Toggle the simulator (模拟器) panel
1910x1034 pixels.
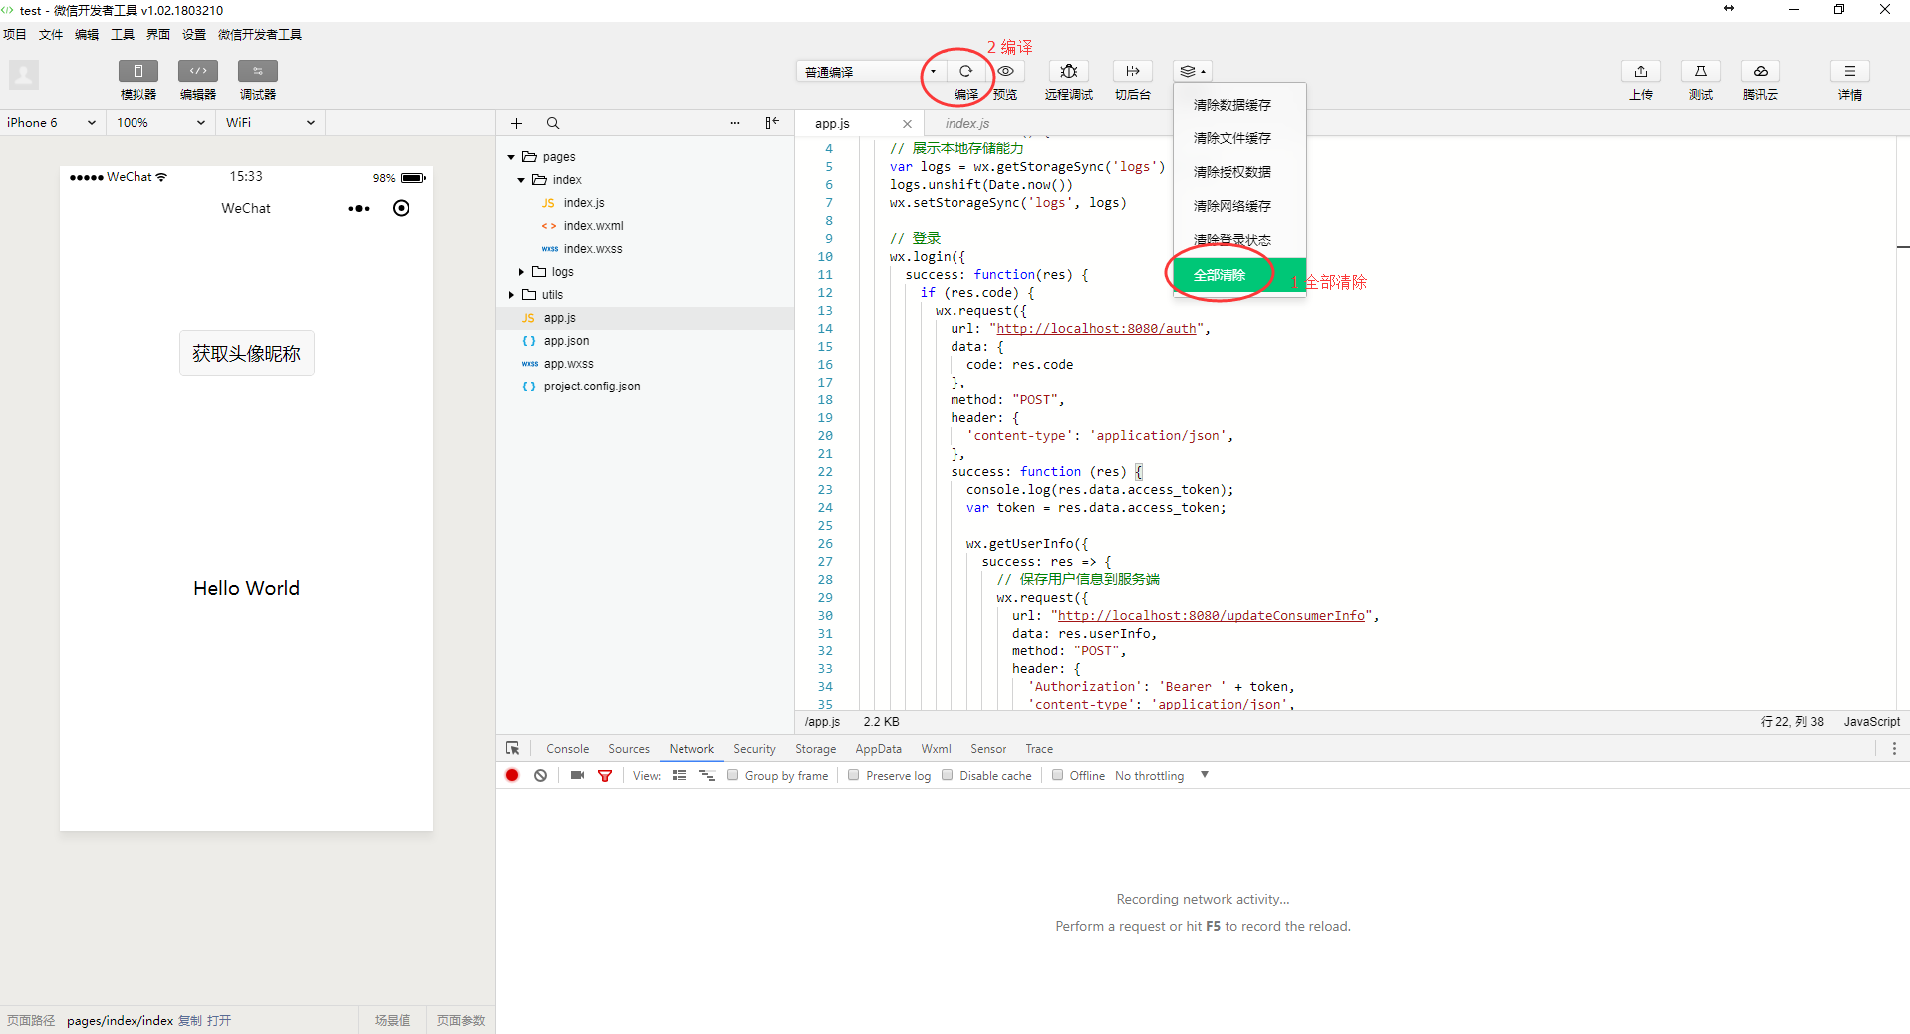(138, 71)
